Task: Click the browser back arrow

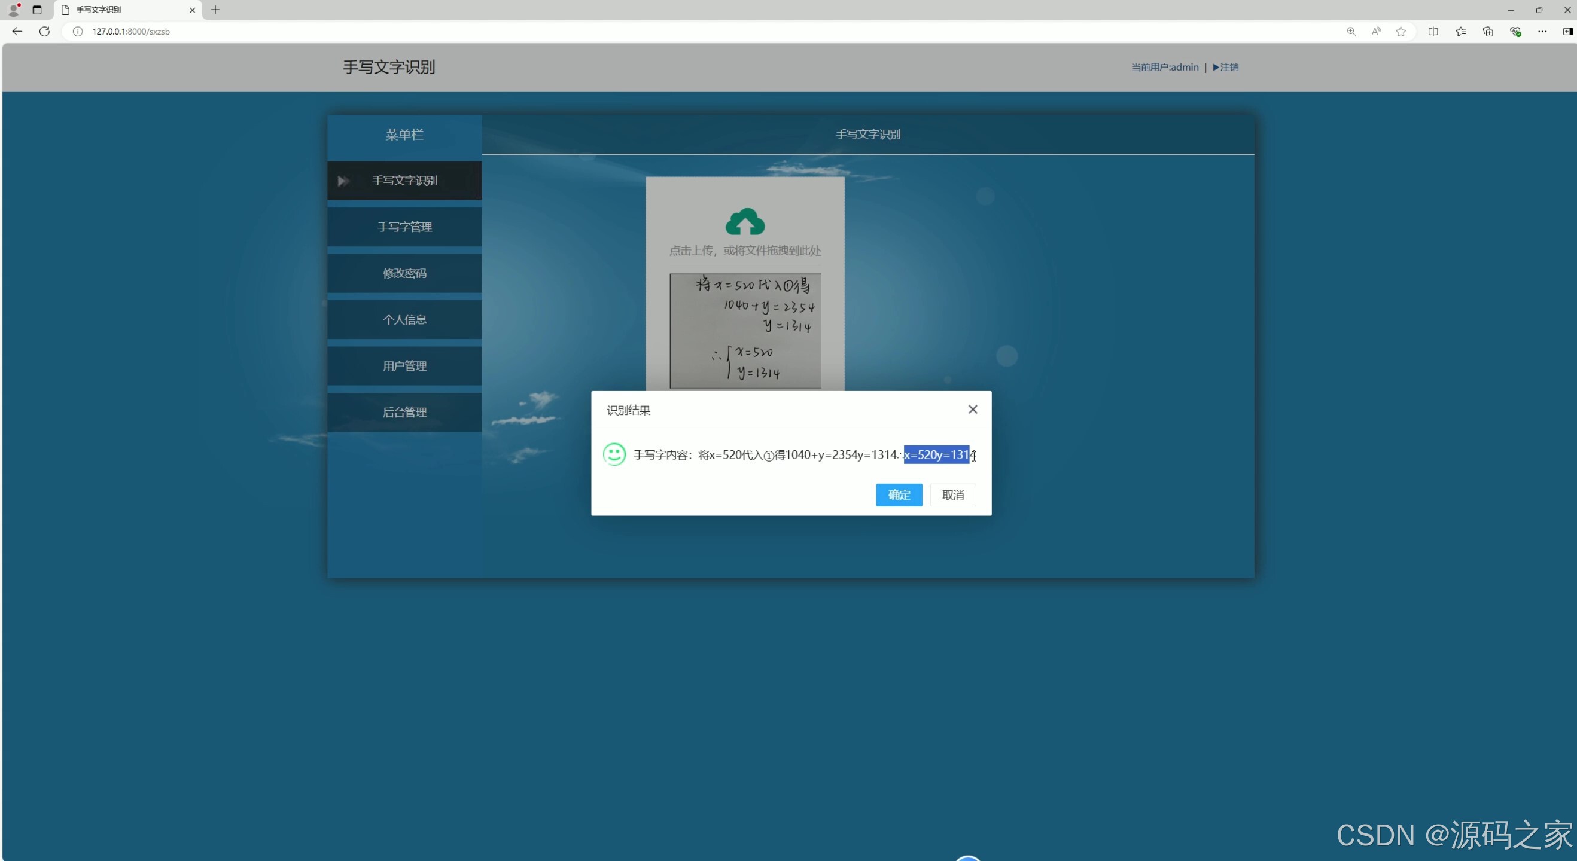Action: point(17,31)
